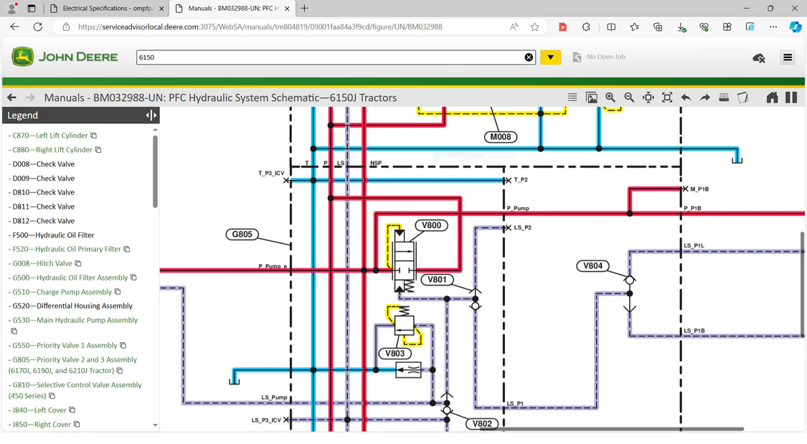The width and height of the screenshot is (807, 444).
Task: Click the notes page icon in the toolbar
Action: coord(743,98)
